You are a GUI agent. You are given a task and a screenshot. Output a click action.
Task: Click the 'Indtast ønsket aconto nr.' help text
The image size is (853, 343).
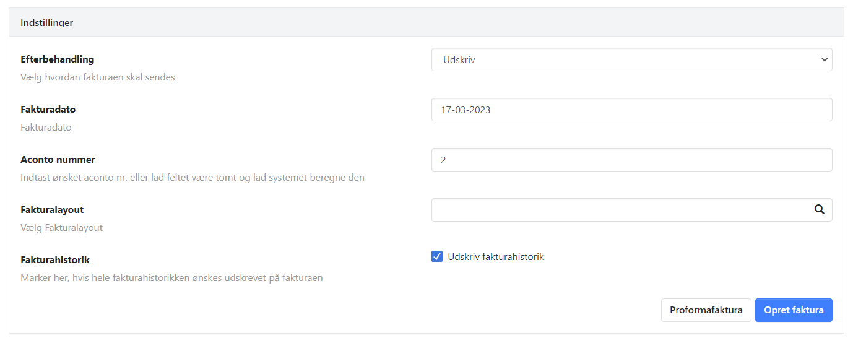pyautogui.click(x=193, y=178)
